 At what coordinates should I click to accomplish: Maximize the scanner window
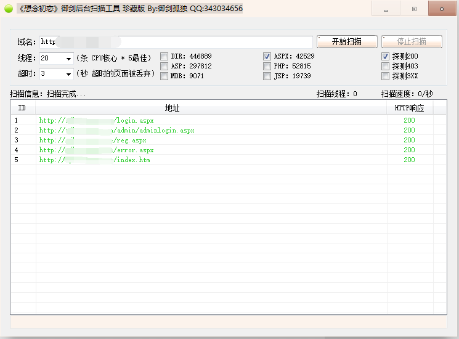414,9
